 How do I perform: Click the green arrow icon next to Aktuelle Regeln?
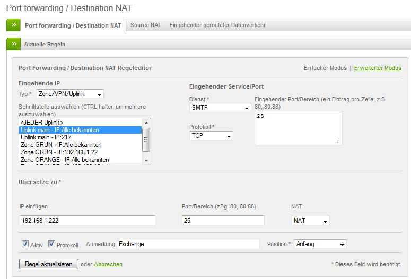tap(13, 45)
